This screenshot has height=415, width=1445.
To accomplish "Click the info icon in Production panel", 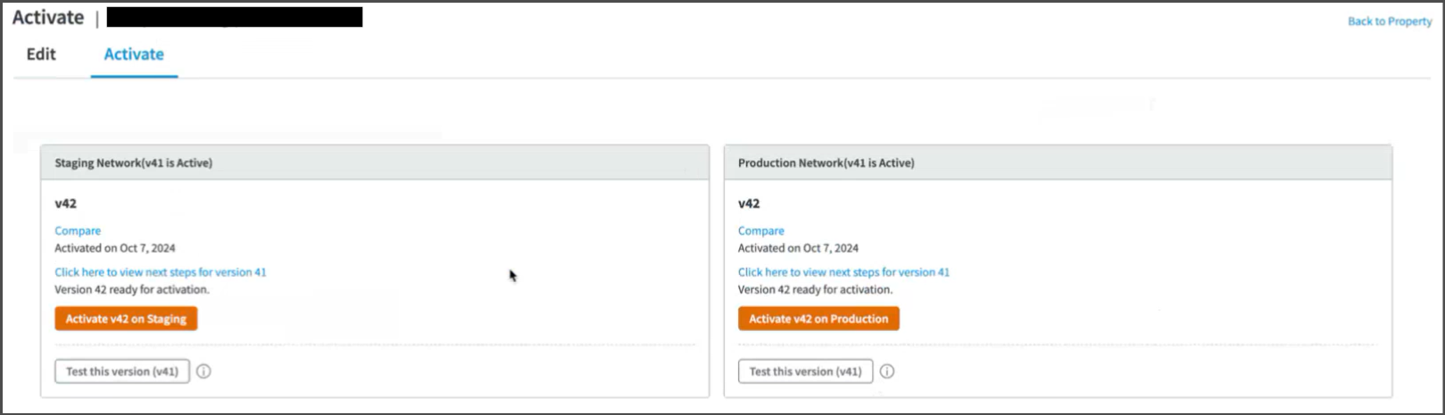I will pyautogui.click(x=887, y=371).
